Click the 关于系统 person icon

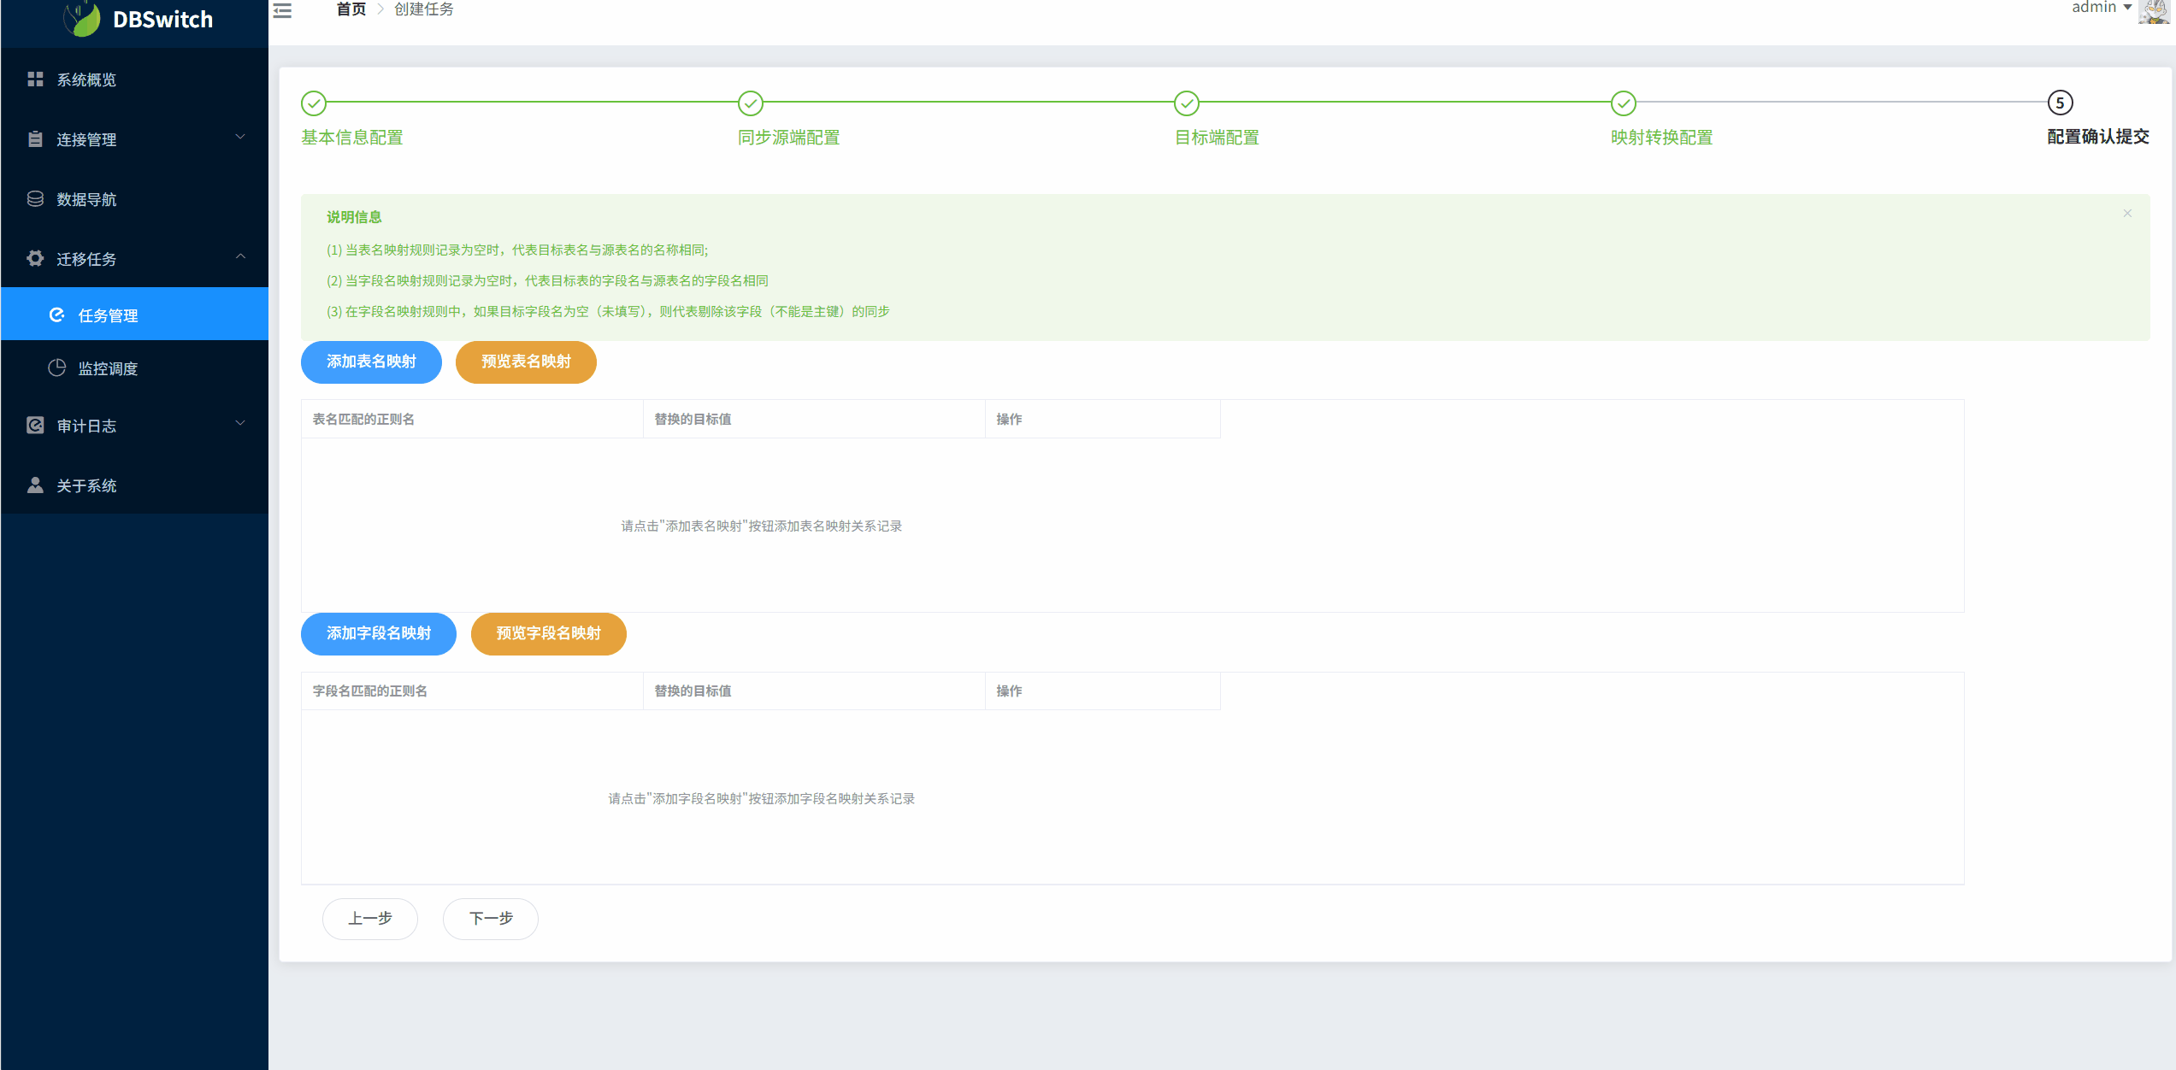pyautogui.click(x=35, y=485)
